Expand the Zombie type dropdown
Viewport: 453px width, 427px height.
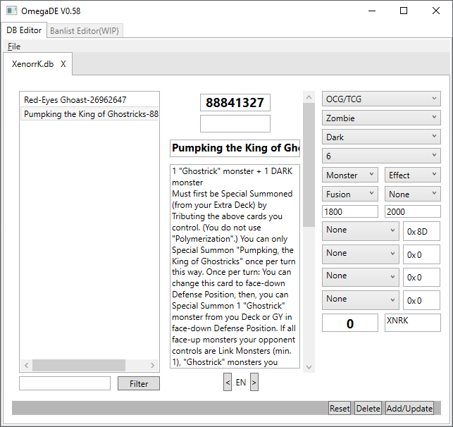(x=382, y=118)
